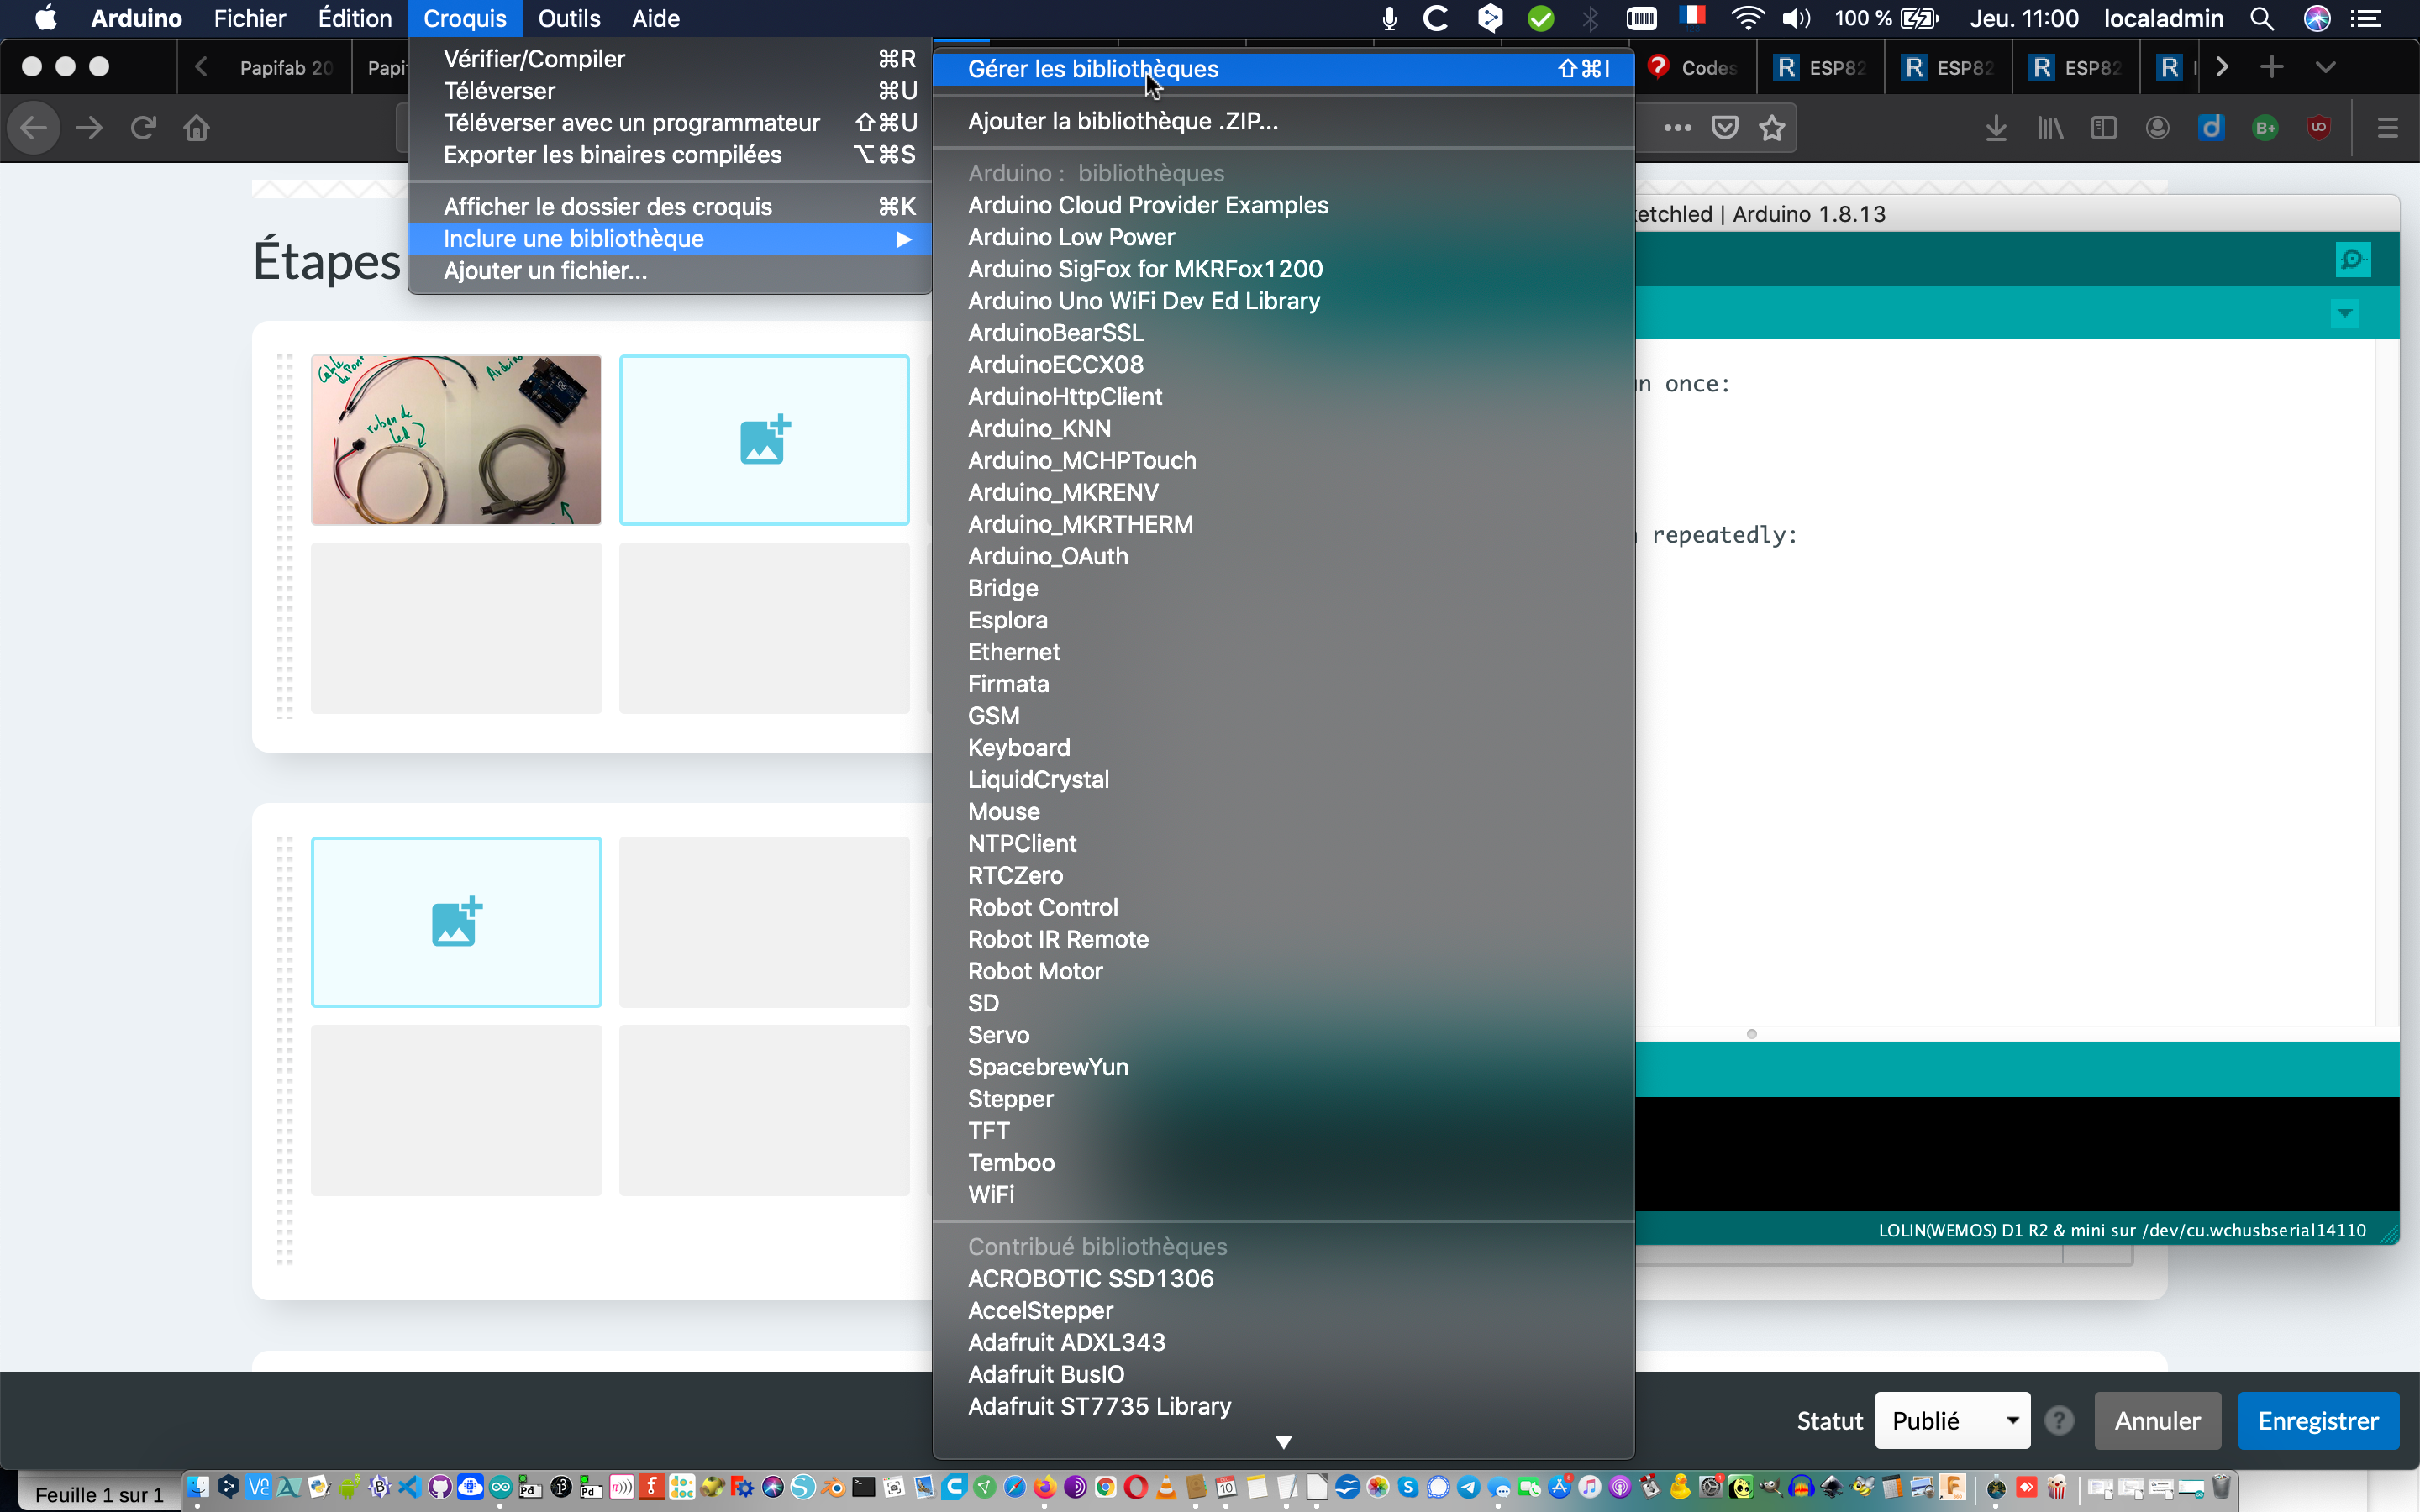
Task: Bookmark page with star icon
Action: click(1772, 128)
